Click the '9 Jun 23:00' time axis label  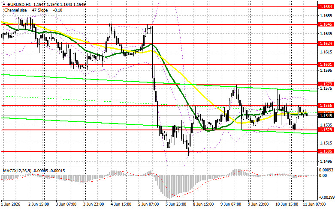(x=259, y=204)
